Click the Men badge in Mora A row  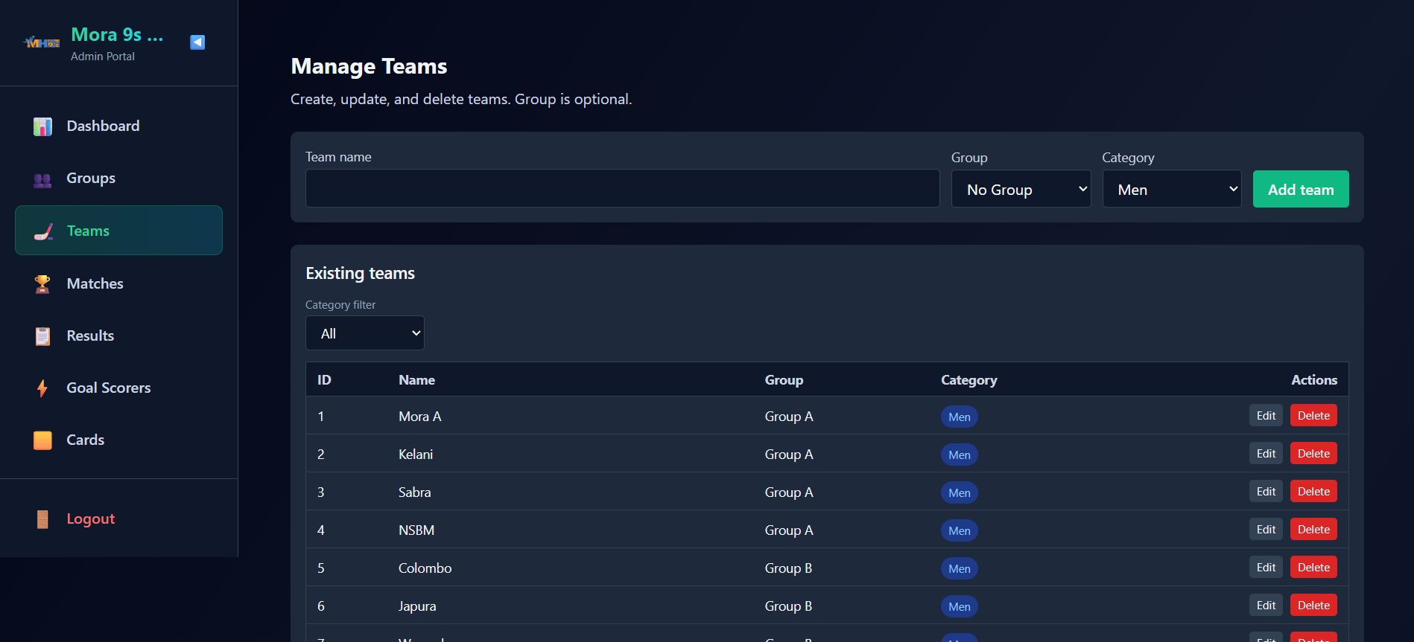pos(960,417)
